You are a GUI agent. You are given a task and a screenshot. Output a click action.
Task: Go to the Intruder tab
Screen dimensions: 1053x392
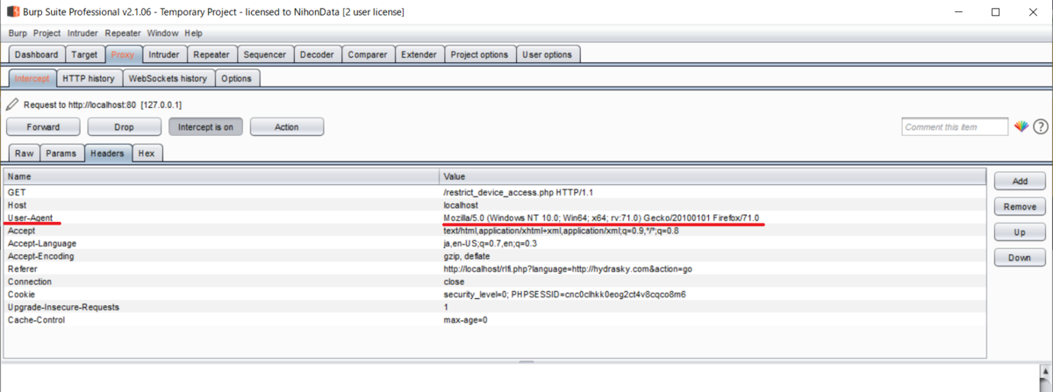pos(164,54)
